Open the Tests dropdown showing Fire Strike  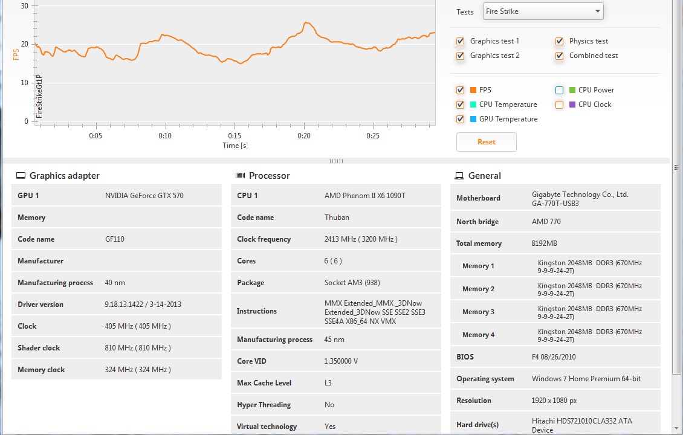point(543,11)
